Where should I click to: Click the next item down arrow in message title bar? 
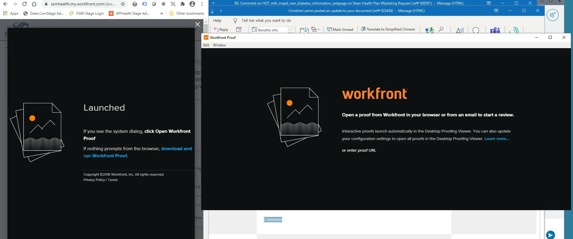(212, 11)
